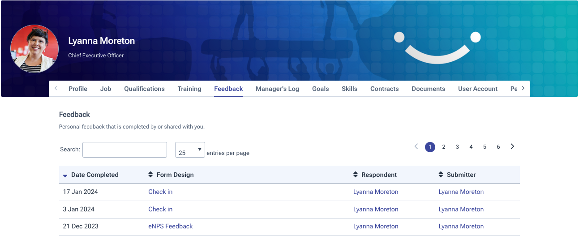Click the 17 Jan 2024 date cell
The height and width of the screenshot is (236, 579).
point(80,192)
